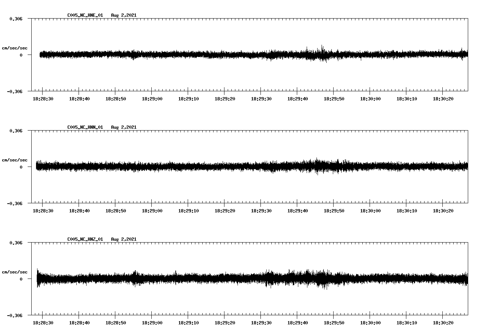Click the 18:29:20 time label under HNE plot
Screen dimensions: 494x336
coord(225,99)
